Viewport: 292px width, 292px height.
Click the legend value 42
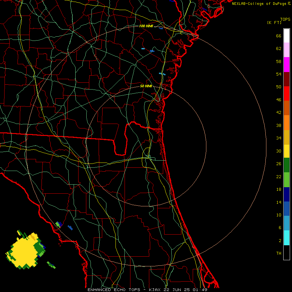[x=279, y=112]
